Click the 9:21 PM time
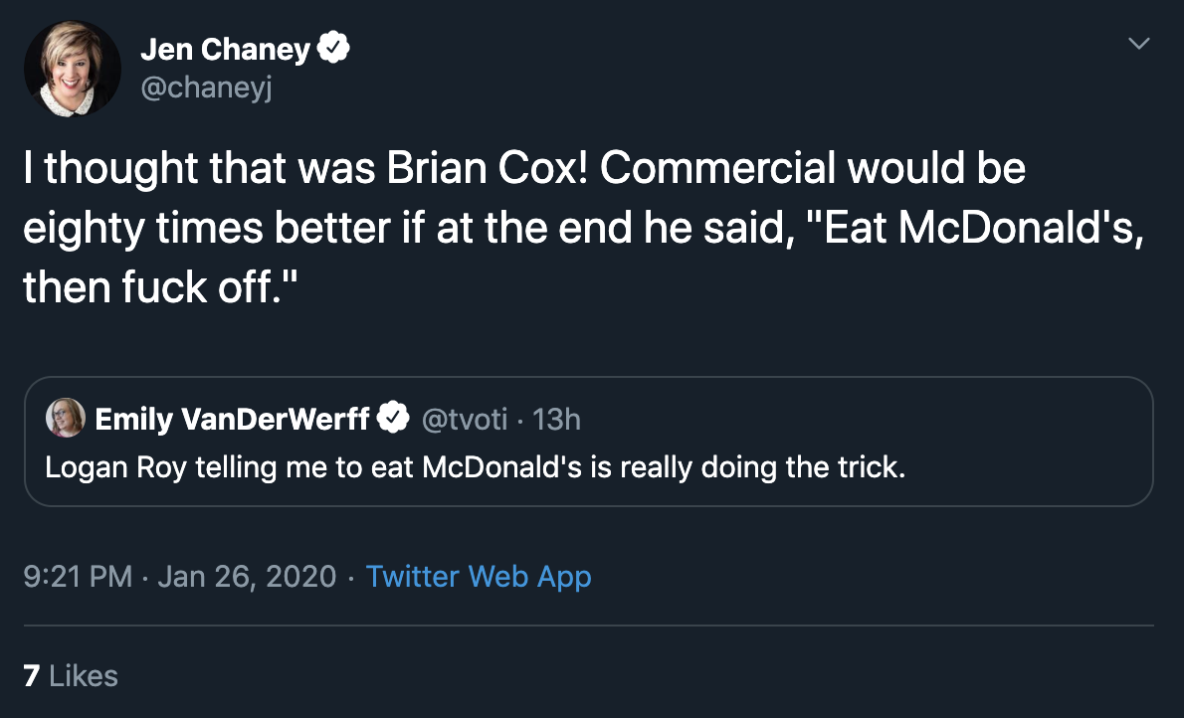The width and height of the screenshot is (1184, 718). click(78, 577)
